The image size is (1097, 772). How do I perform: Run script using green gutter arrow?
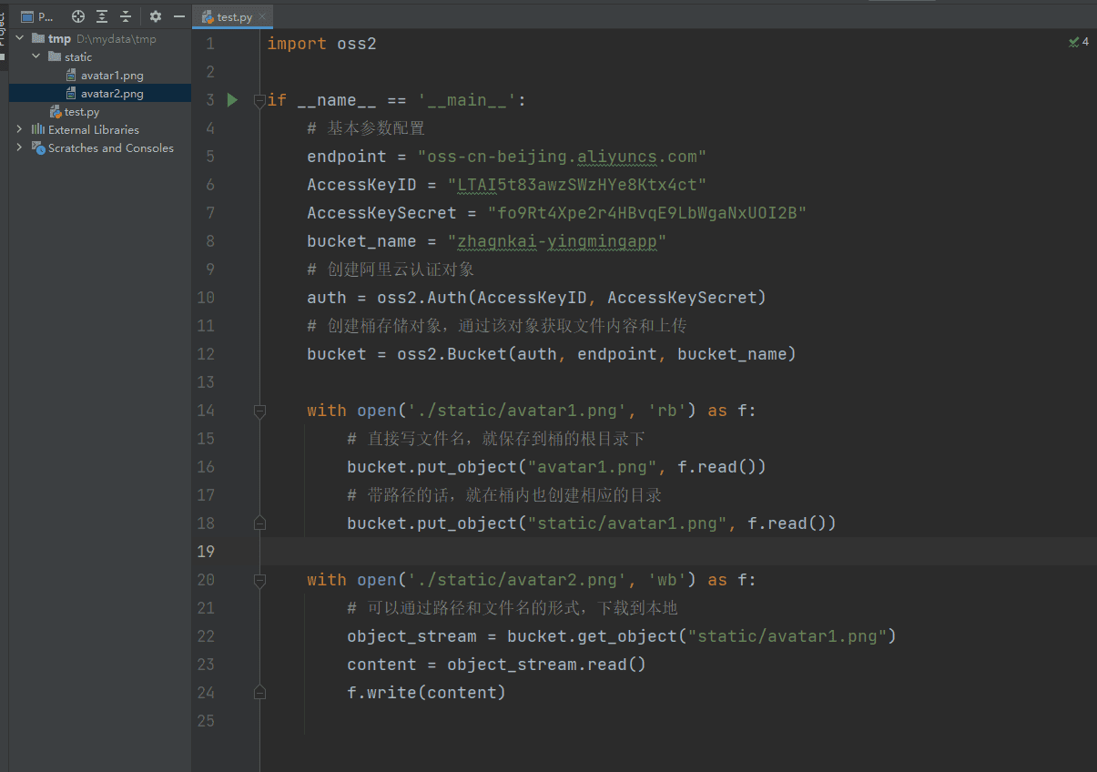tap(232, 99)
